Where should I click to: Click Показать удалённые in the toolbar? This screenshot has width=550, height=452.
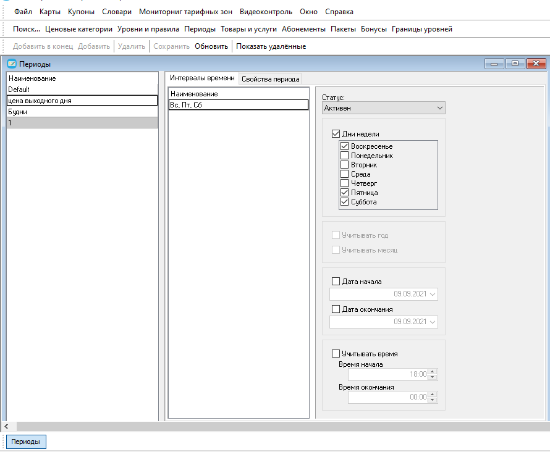(271, 46)
